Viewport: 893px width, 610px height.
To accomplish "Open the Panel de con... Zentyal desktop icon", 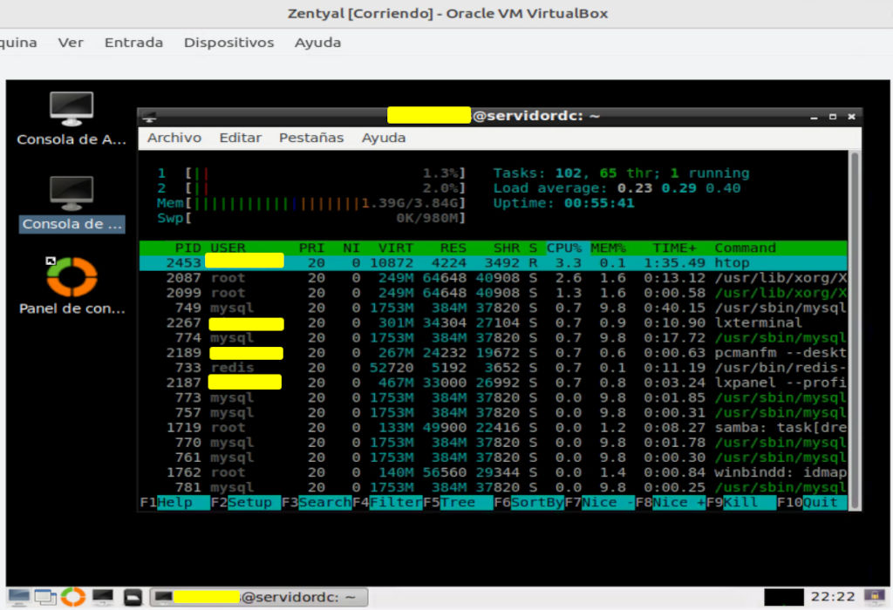I will point(72,286).
